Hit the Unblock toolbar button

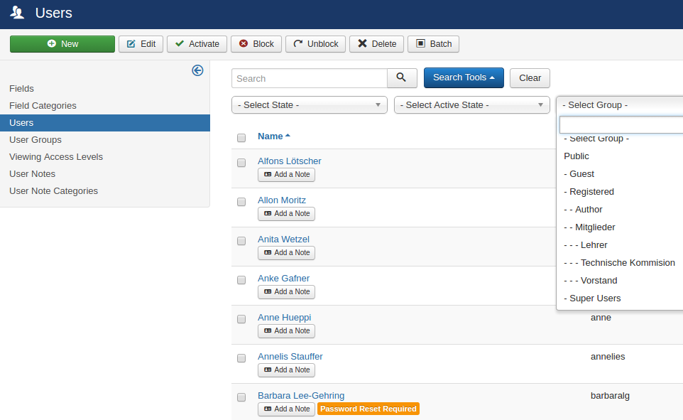(x=316, y=44)
